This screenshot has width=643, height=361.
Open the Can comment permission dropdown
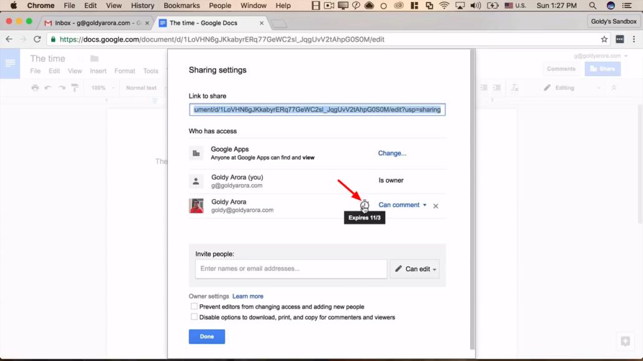(402, 205)
